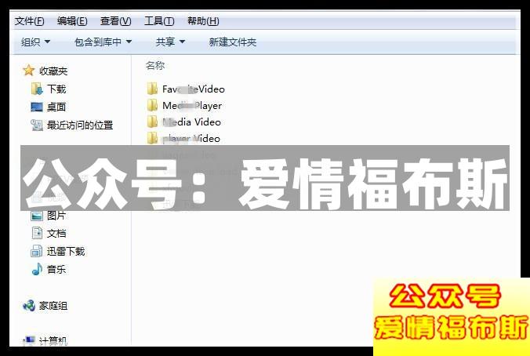Select the player Video folder name

tap(191, 139)
